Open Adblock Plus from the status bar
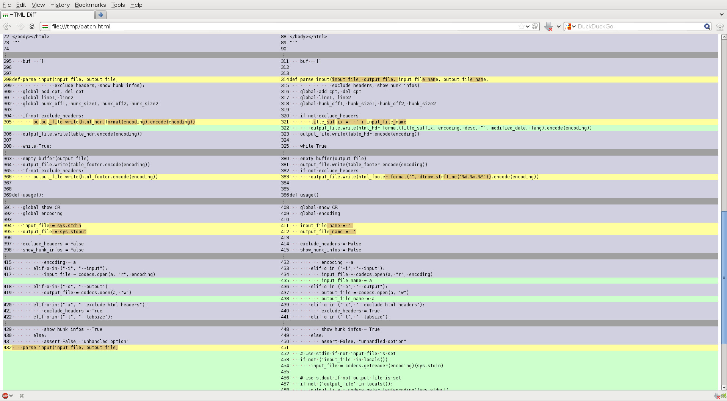This screenshot has width=727, height=401. click(5, 396)
